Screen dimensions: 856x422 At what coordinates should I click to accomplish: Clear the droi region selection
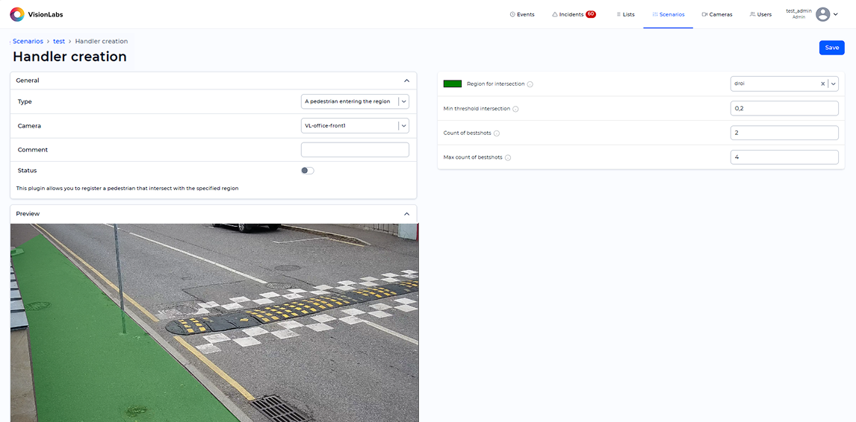tap(822, 84)
